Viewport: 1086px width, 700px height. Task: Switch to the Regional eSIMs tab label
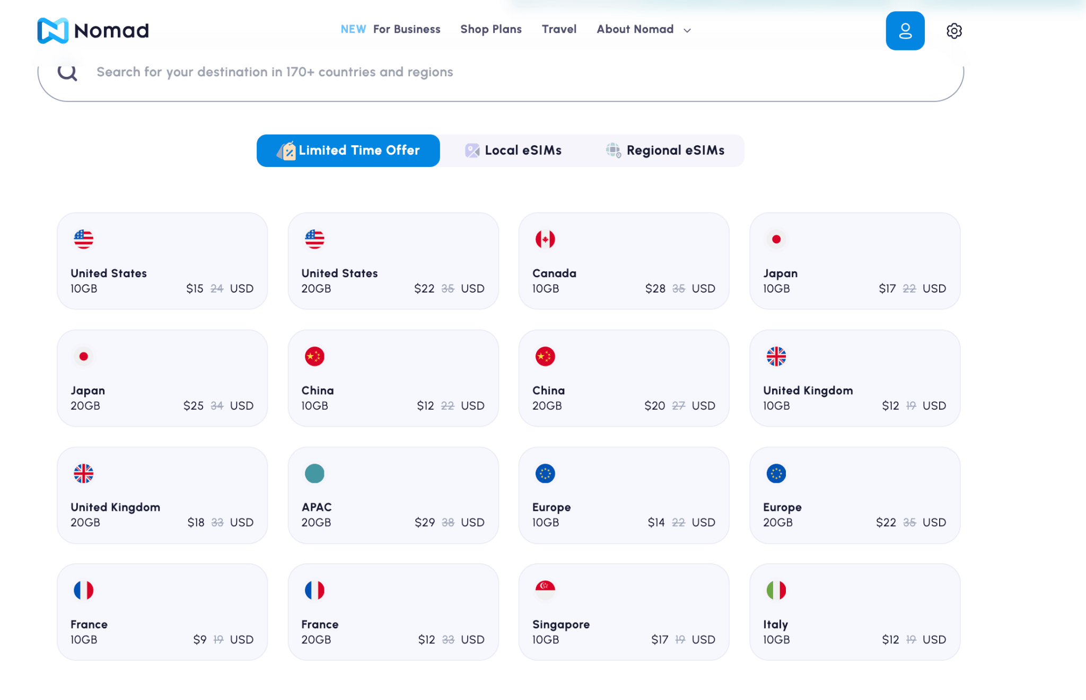coord(676,150)
